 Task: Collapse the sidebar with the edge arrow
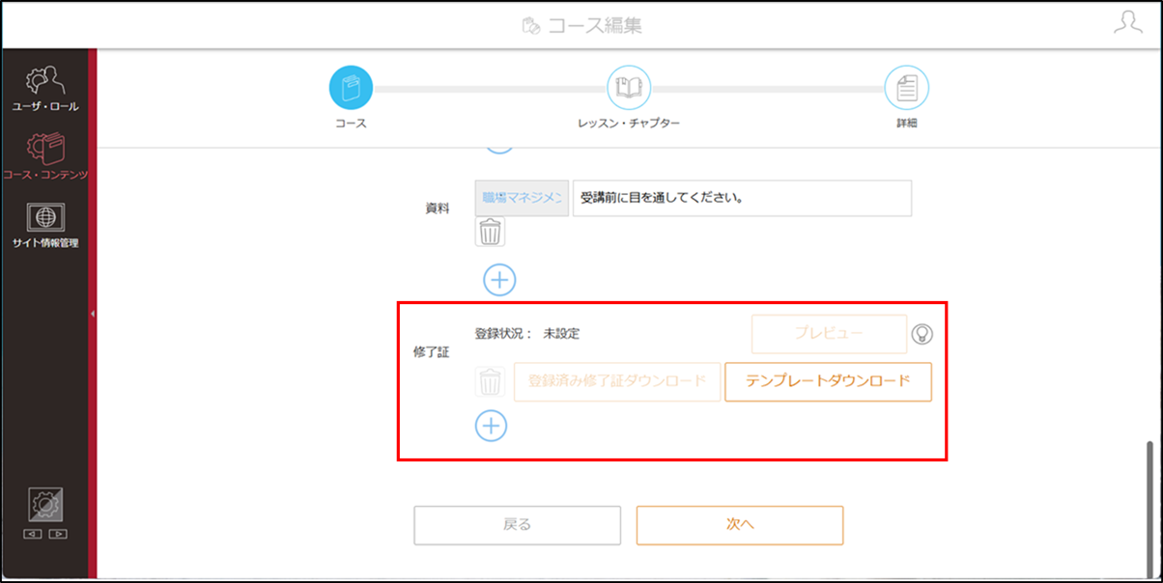(x=93, y=314)
